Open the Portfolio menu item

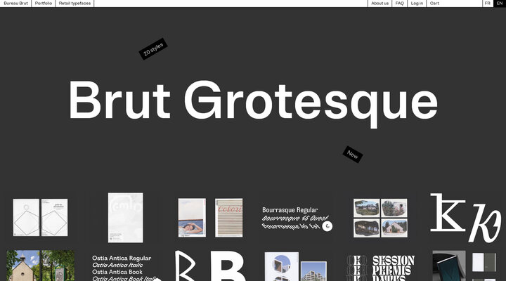point(44,4)
